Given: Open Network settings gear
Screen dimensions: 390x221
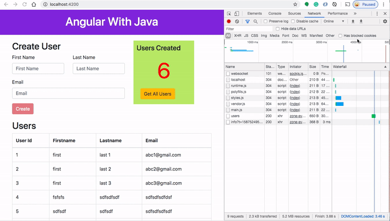Looking at the screenshot, I should (385, 21).
